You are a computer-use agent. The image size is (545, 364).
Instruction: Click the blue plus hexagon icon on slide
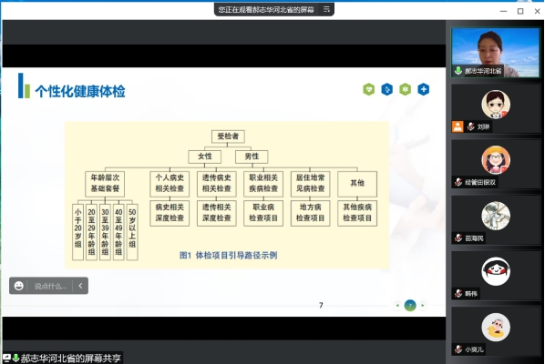click(x=424, y=89)
